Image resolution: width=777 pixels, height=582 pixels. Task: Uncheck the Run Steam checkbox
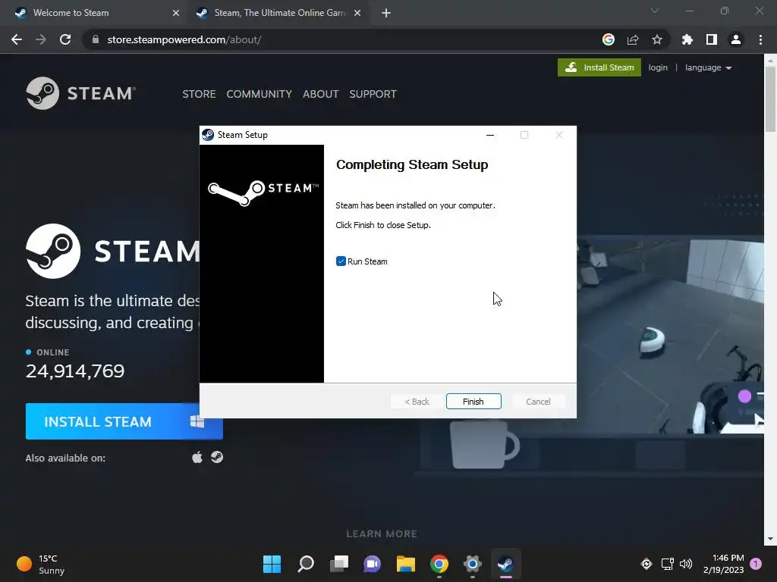341,261
